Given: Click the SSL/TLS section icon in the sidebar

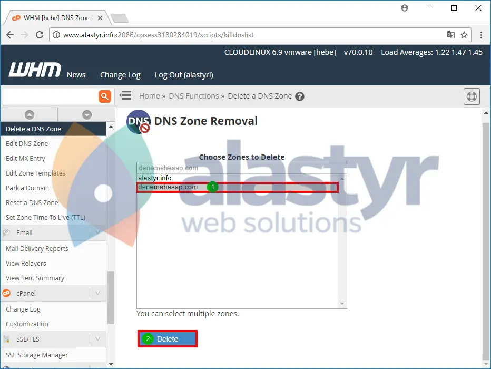Looking at the screenshot, I should point(6,339).
